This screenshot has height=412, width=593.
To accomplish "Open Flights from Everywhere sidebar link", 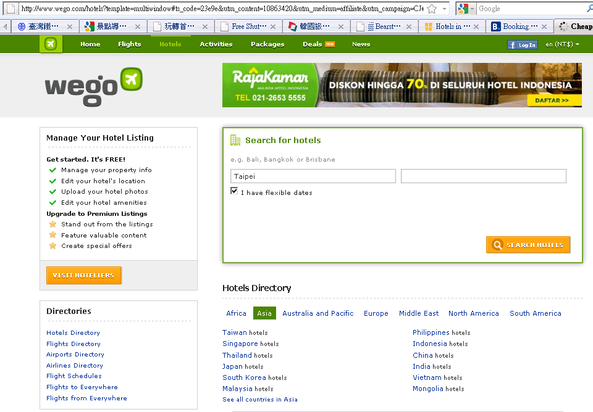I will pos(86,398).
